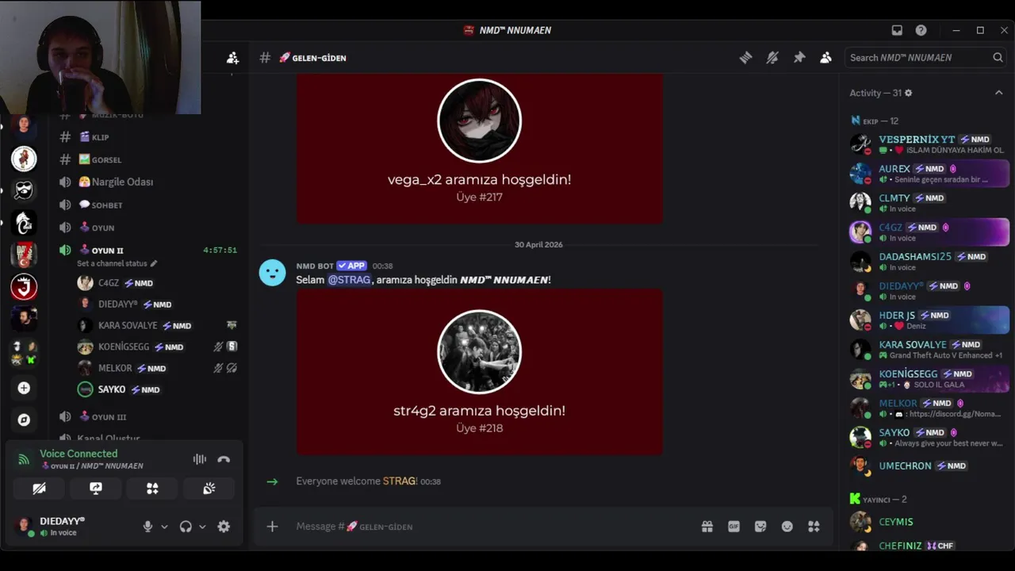
Task: Open headphone output options arrow
Action: tap(202, 527)
